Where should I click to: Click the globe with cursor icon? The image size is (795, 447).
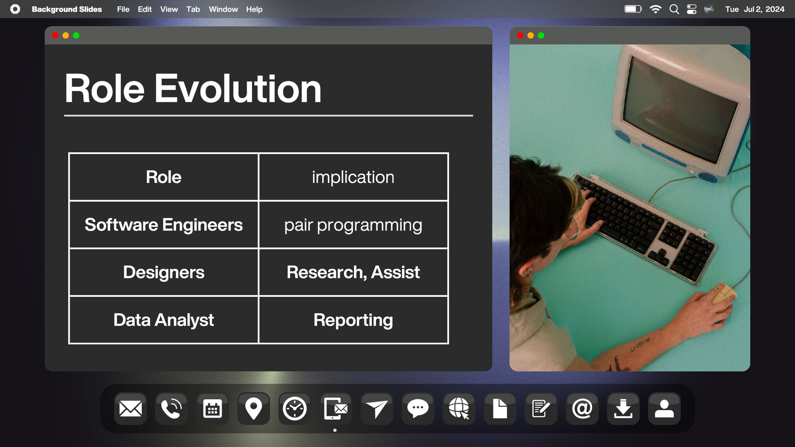click(459, 409)
